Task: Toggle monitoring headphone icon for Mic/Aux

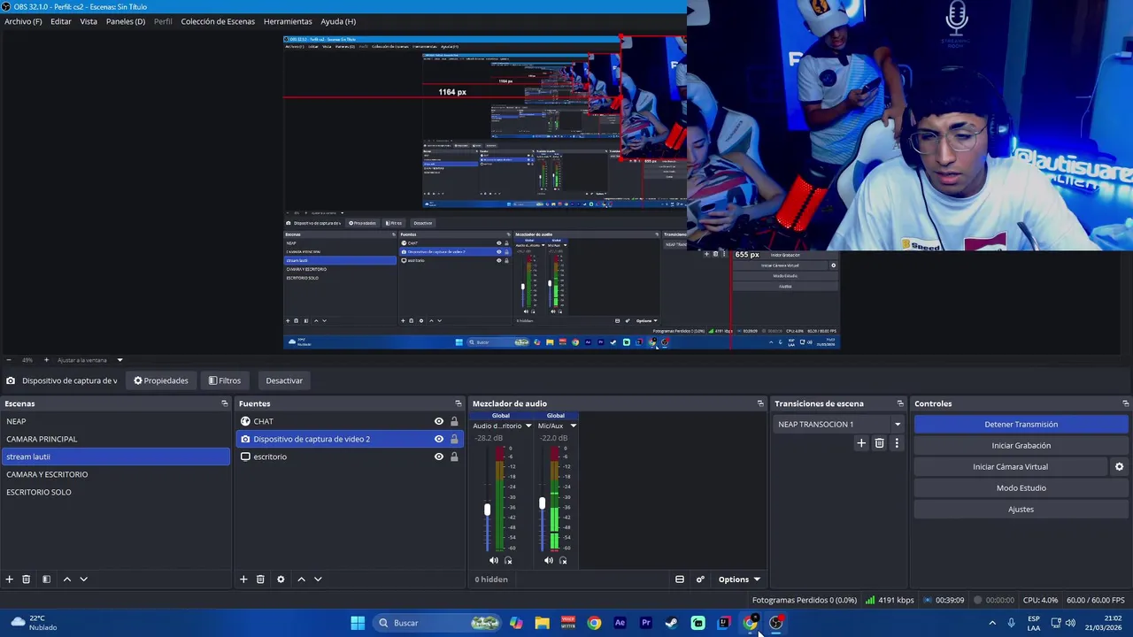Action: 563,560
